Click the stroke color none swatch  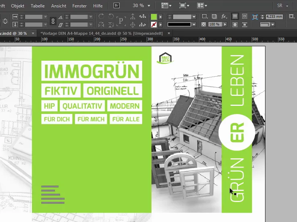[x=154, y=24]
